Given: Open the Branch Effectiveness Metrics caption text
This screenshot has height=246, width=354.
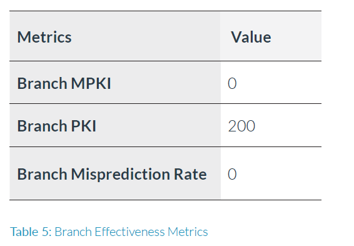Looking at the screenshot, I should (131, 232).
